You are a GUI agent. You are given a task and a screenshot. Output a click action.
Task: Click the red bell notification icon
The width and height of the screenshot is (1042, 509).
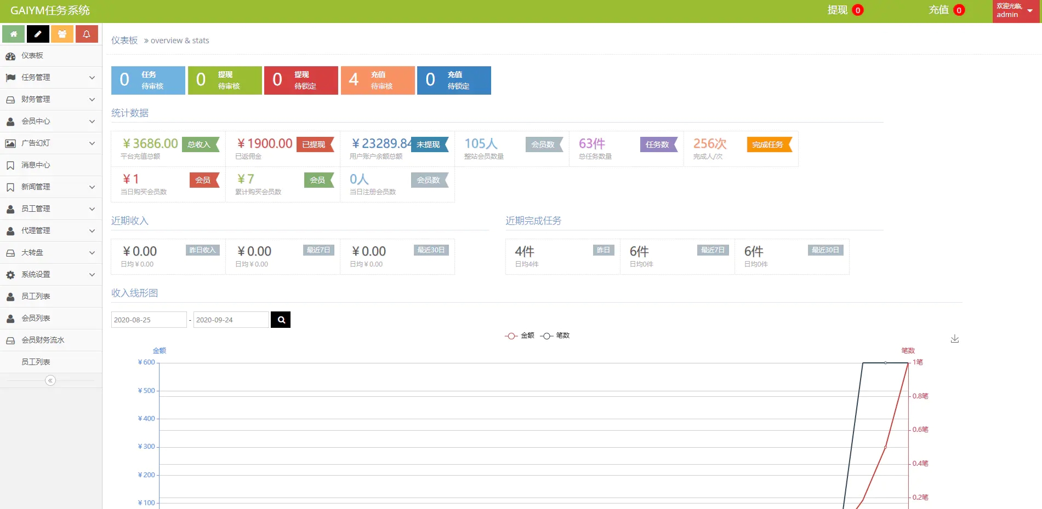tap(87, 34)
